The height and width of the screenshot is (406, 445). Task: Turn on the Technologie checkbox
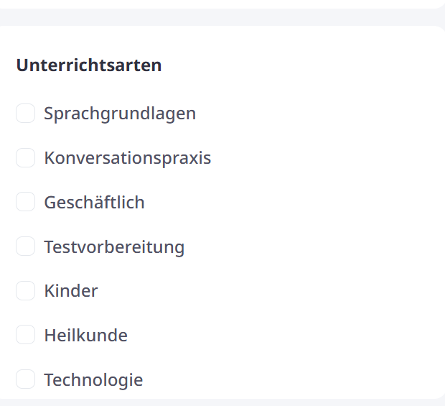(25, 380)
